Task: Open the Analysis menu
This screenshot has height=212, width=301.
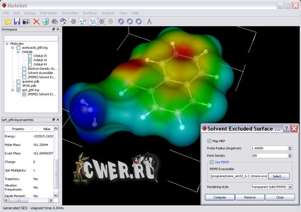Action: click(x=108, y=13)
